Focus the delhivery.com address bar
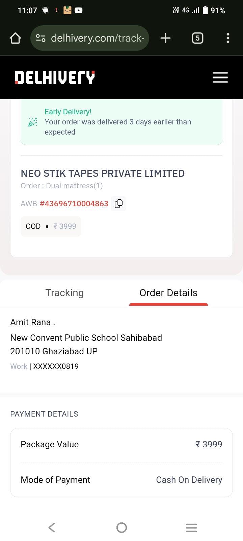243x541 pixels. pyautogui.click(x=97, y=38)
